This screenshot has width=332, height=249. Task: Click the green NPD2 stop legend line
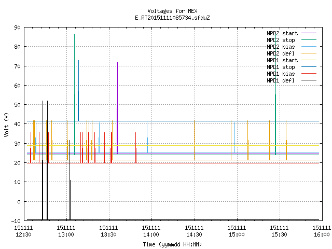[x=309, y=39]
